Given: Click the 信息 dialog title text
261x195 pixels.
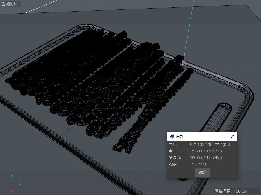Looking at the screenshot, I should point(180,136).
